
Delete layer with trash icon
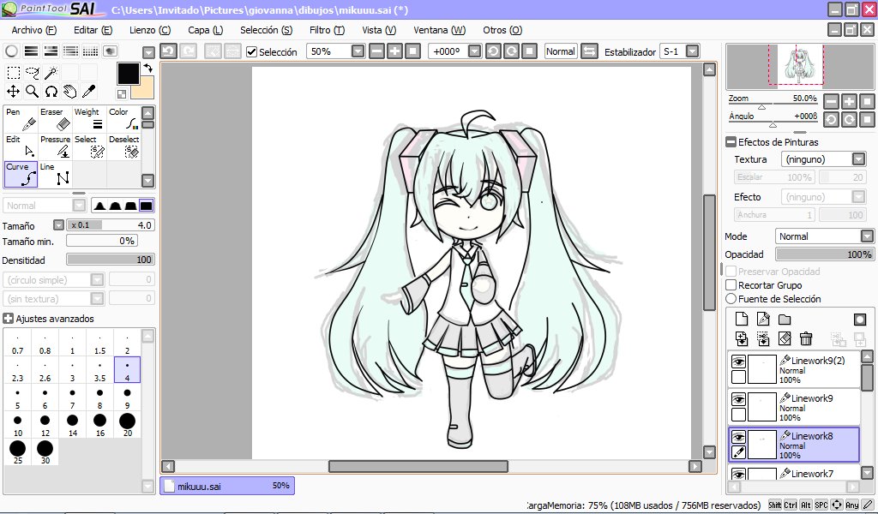click(x=806, y=338)
